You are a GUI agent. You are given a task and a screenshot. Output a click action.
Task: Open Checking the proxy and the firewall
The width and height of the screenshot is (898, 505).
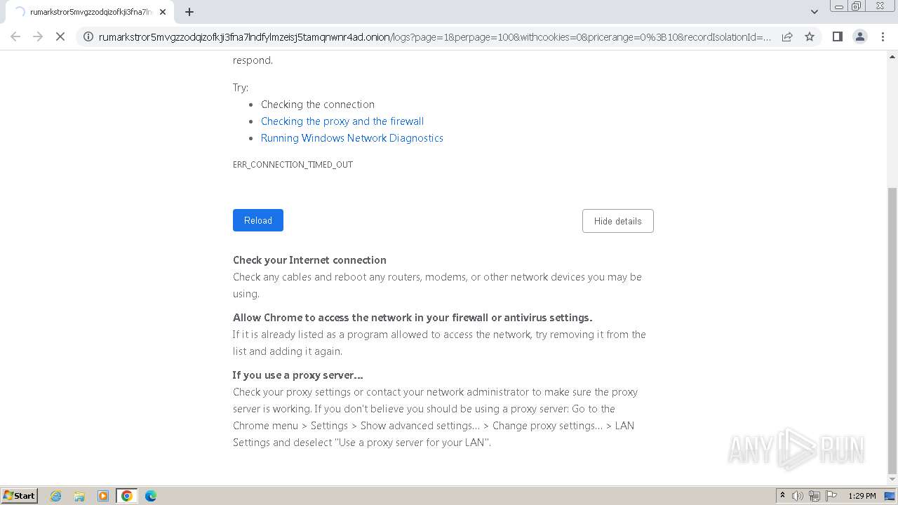(342, 121)
